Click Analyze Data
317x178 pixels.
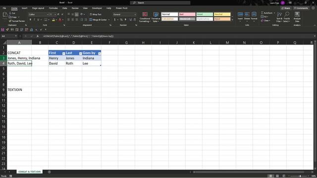[x=297, y=17]
